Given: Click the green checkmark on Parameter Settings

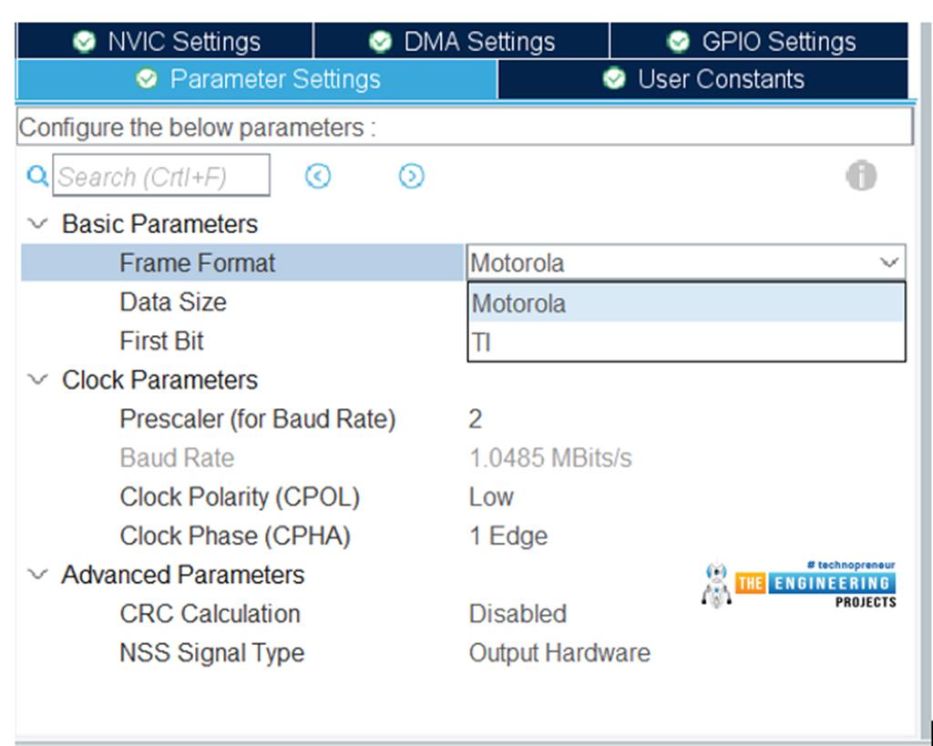Looking at the screenshot, I should tap(146, 79).
